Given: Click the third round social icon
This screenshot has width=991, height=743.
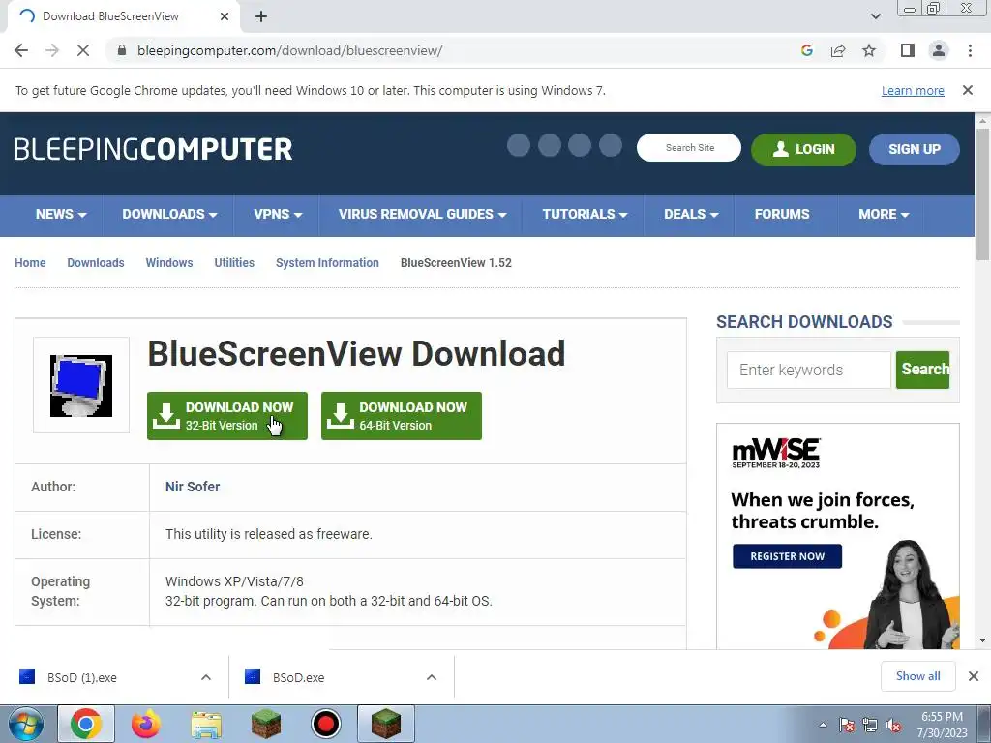Looking at the screenshot, I should point(580,145).
